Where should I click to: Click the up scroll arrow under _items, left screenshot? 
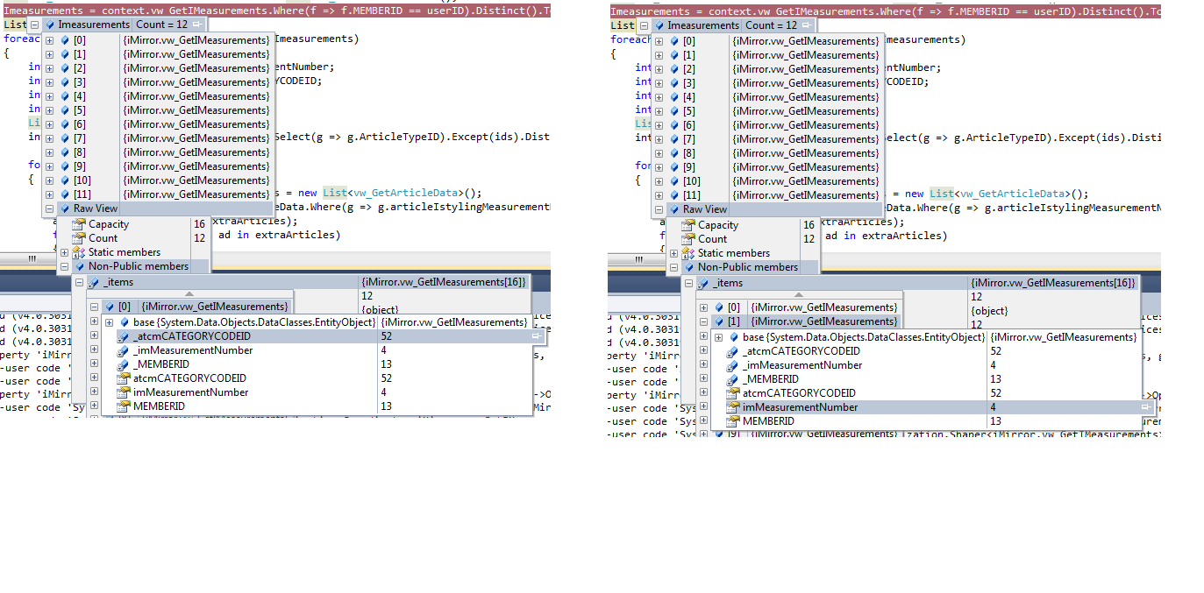click(x=189, y=293)
